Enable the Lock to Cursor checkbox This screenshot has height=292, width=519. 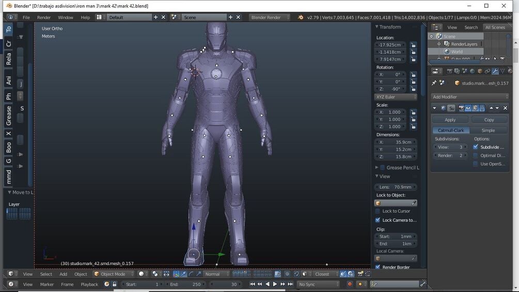[378, 211]
